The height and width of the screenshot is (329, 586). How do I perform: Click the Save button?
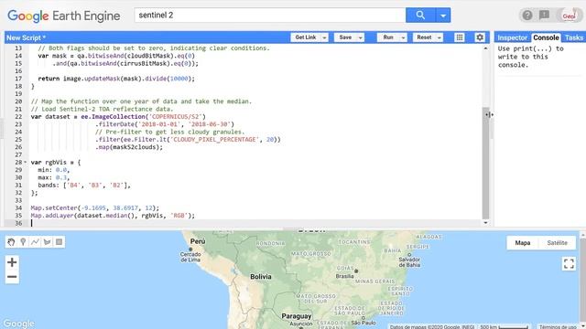tap(345, 37)
